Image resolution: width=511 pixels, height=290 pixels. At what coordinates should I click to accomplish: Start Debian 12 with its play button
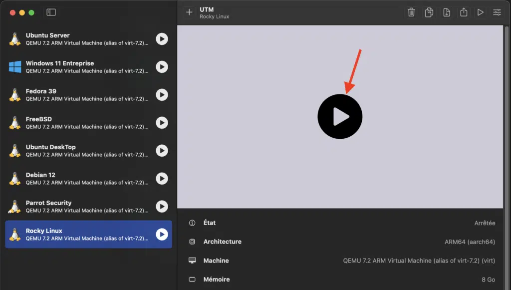(x=162, y=179)
